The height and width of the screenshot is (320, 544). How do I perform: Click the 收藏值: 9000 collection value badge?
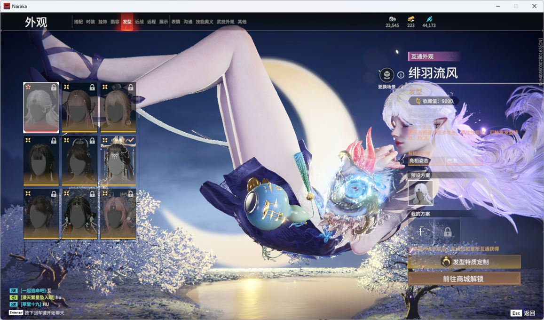[x=434, y=101]
